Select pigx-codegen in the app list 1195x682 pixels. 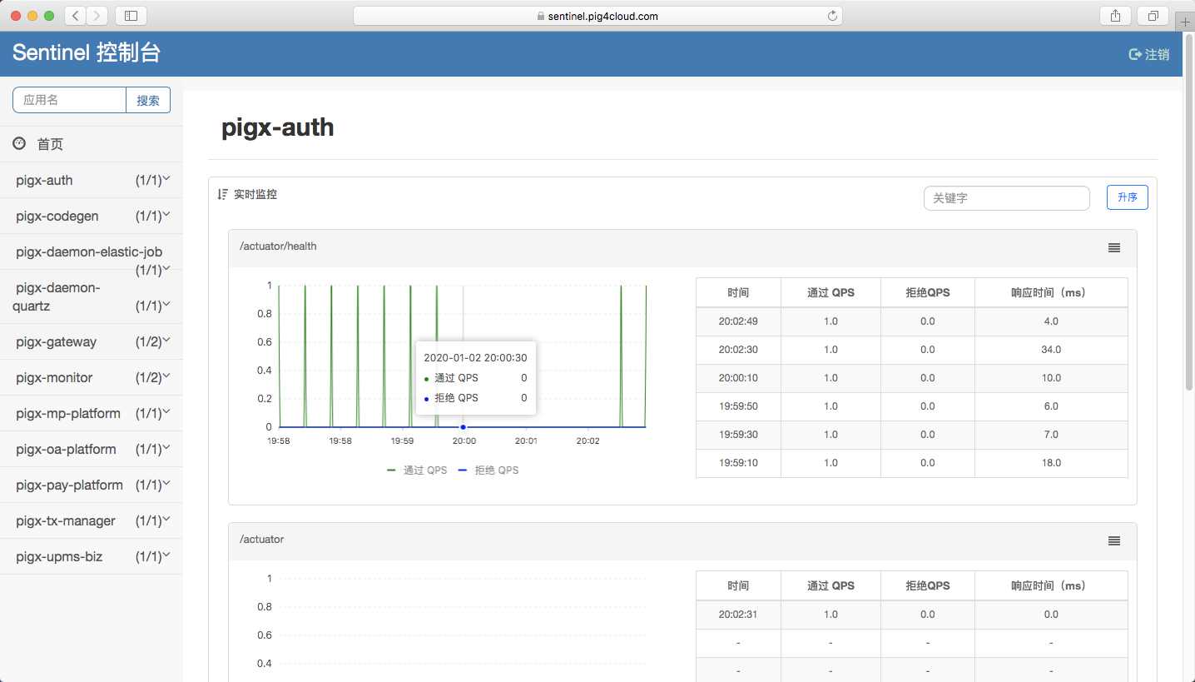pos(57,217)
